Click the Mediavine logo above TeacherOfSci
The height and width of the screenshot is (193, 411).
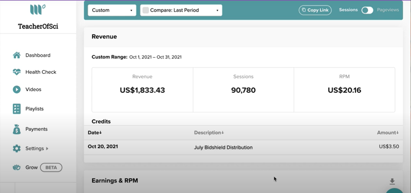point(38,9)
